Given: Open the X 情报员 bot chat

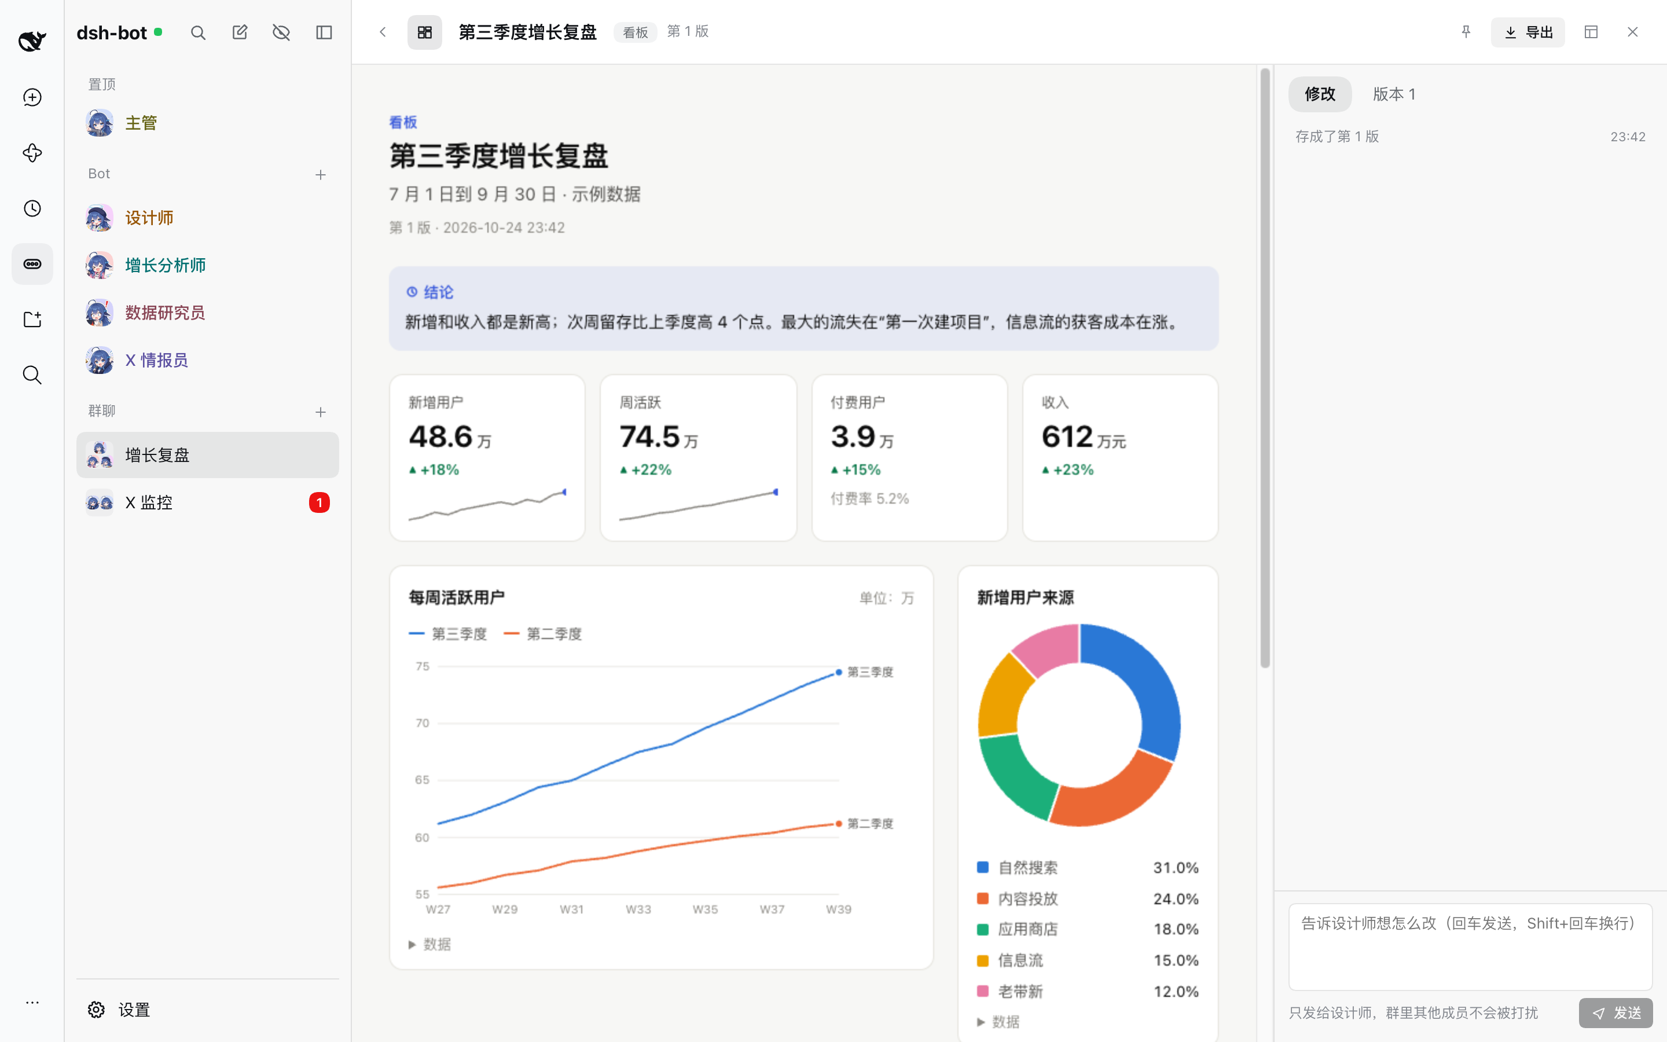Looking at the screenshot, I should pos(207,359).
